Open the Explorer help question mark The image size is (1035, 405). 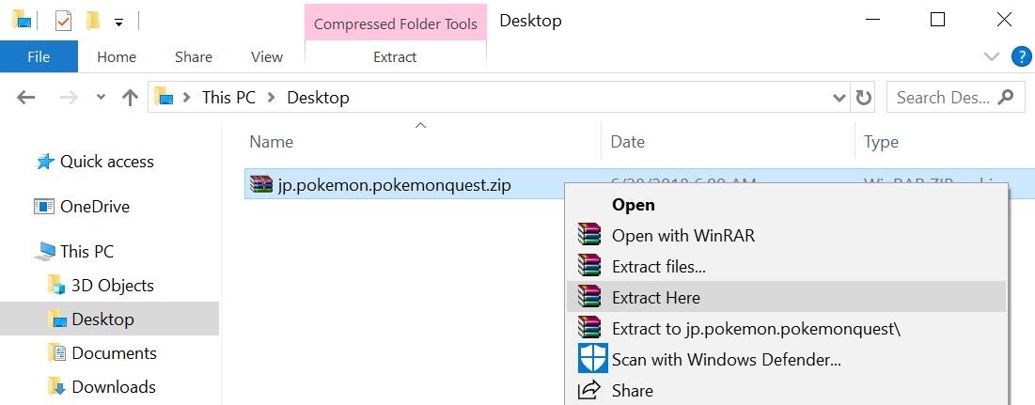point(1022,57)
